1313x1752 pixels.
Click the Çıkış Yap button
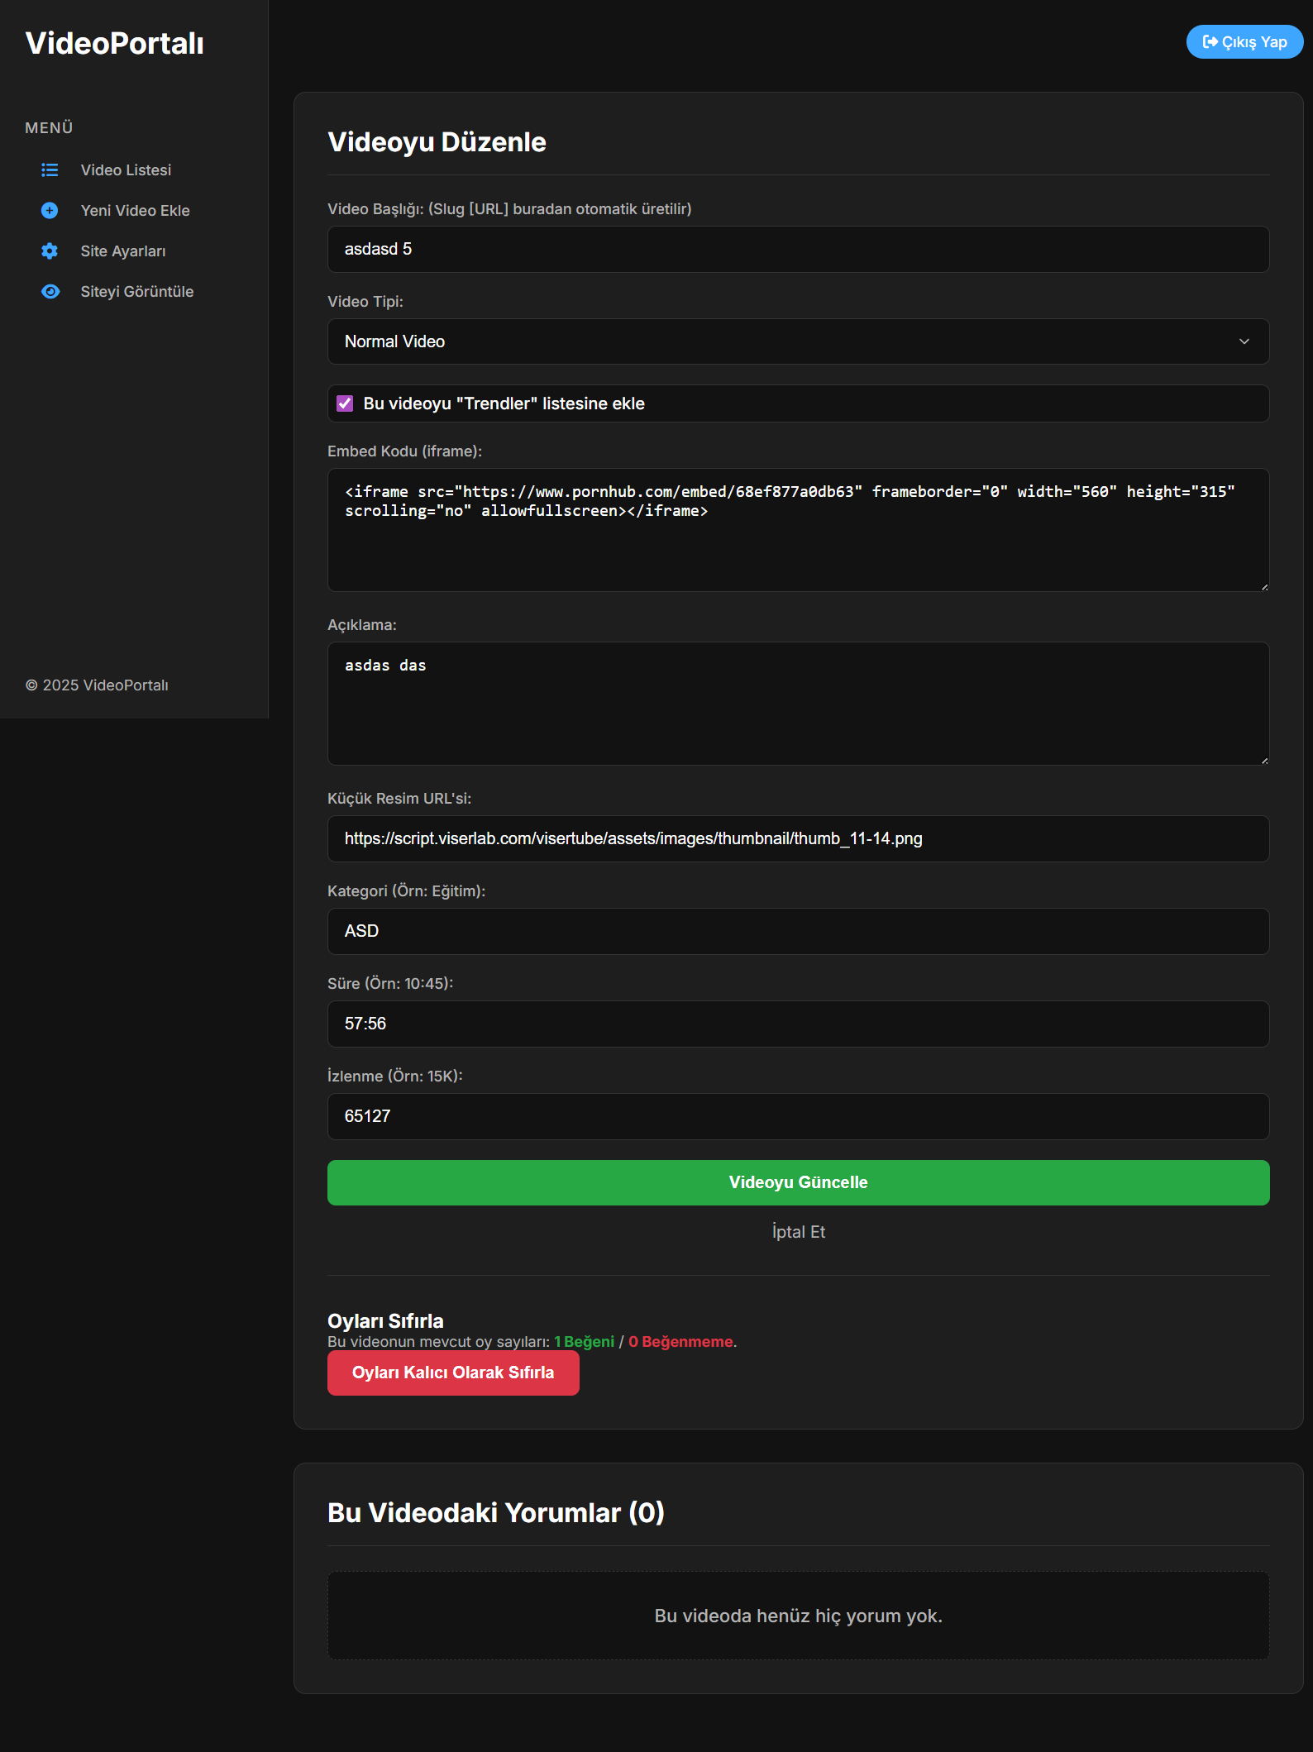tap(1244, 42)
